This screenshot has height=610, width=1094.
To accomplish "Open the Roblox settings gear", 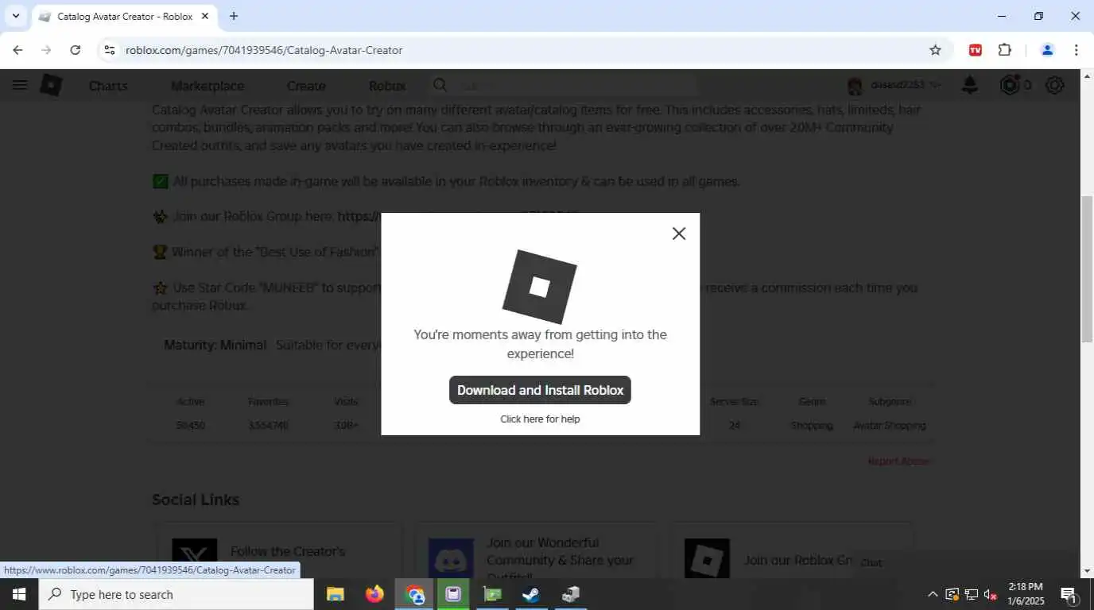I will coord(1055,85).
